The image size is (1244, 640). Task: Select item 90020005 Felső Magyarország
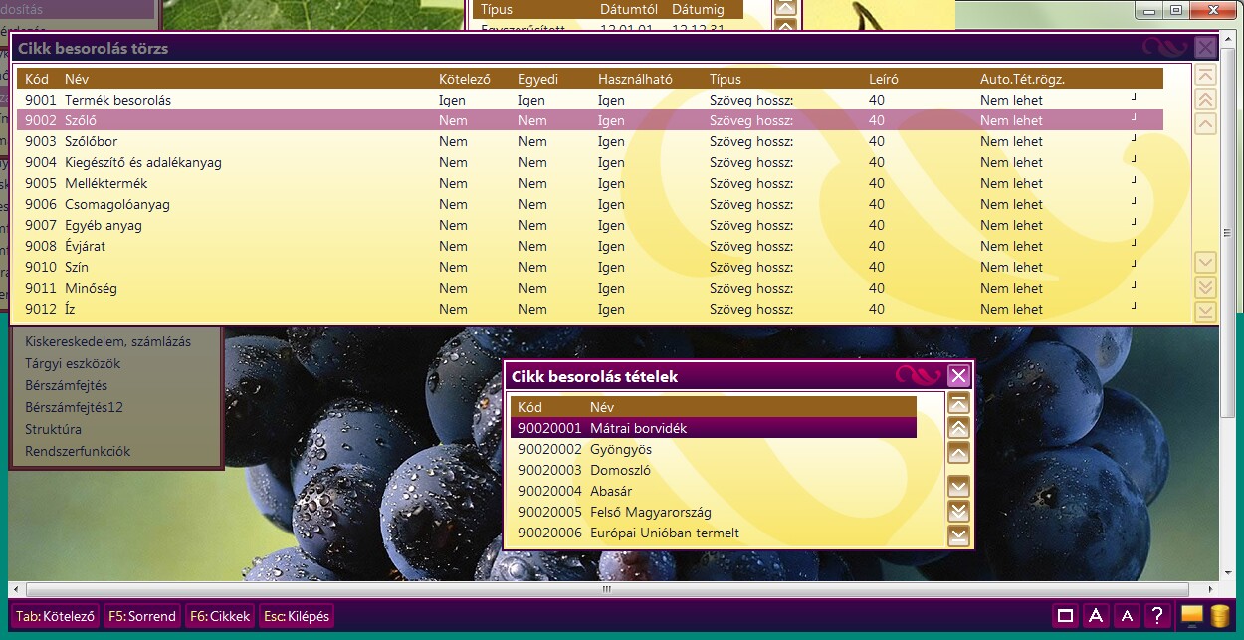(x=713, y=512)
